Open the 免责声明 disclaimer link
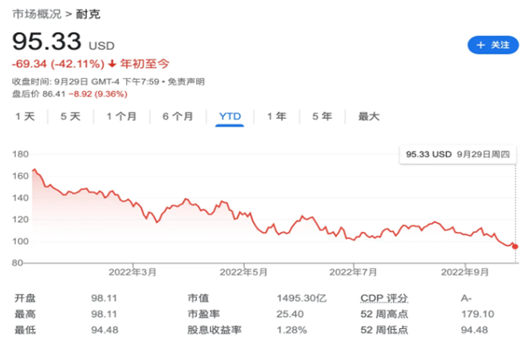Viewport: 525px width, 350px height. (x=186, y=81)
